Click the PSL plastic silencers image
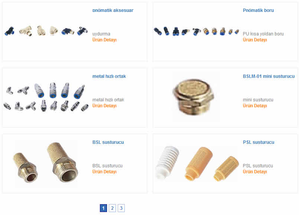The width and height of the screenshot is (299, 215). pos(196,164)
